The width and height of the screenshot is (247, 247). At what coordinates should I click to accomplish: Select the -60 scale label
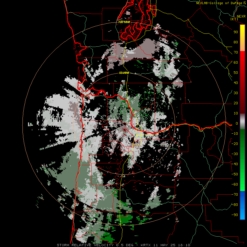[235, 184]
